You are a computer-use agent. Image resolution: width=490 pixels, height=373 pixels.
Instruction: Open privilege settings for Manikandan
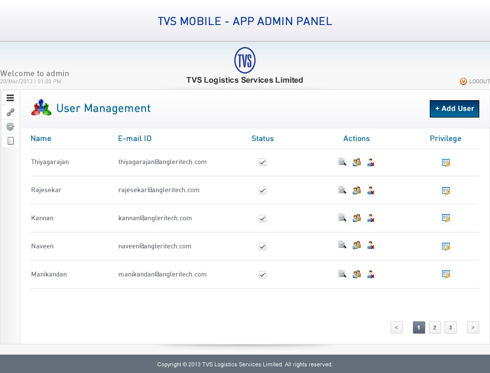tap(446, 274)
